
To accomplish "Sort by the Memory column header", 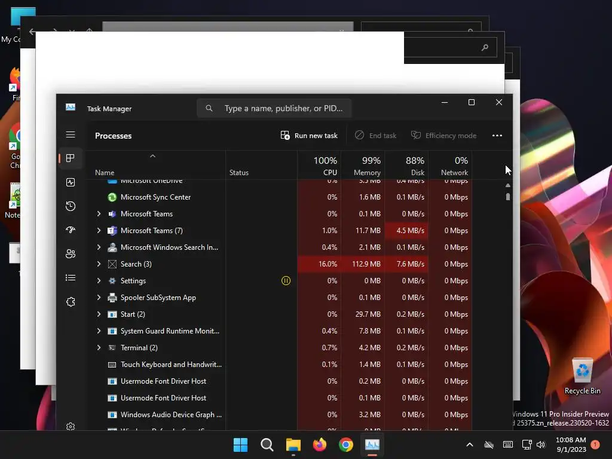I will point(363,165).
